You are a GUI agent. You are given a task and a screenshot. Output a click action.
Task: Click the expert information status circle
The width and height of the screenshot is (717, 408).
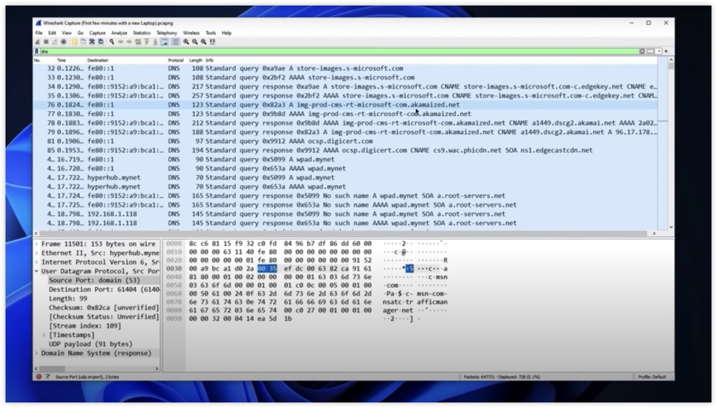(x=39, y=377)
